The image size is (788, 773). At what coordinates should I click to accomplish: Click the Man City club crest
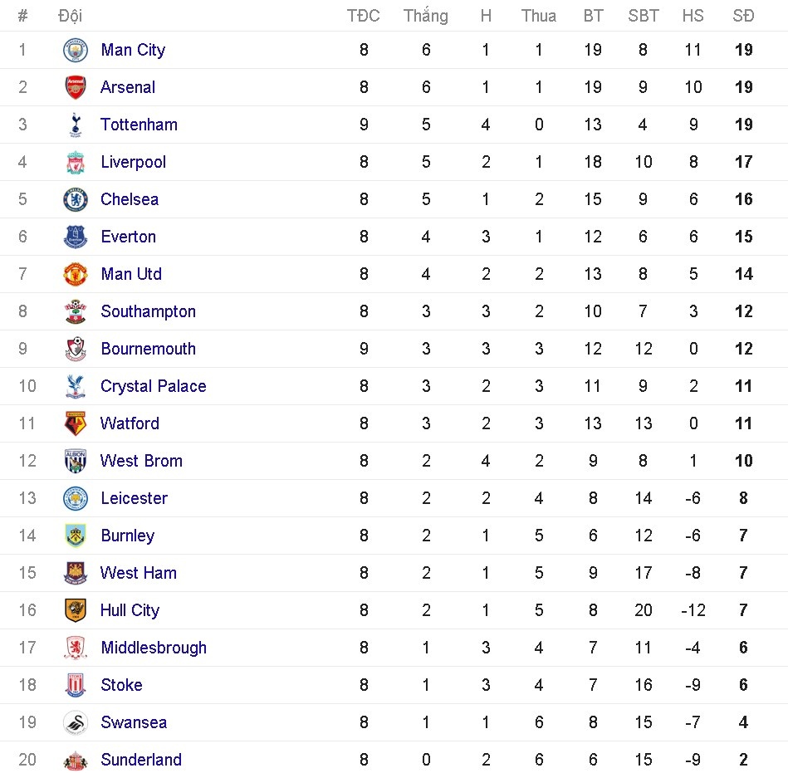[x=76, y=50]
